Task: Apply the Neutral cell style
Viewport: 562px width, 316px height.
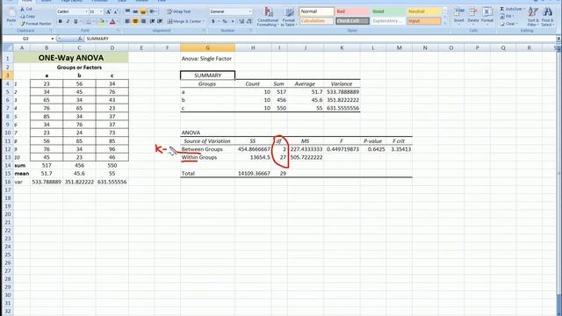Action: click(423, 11)
